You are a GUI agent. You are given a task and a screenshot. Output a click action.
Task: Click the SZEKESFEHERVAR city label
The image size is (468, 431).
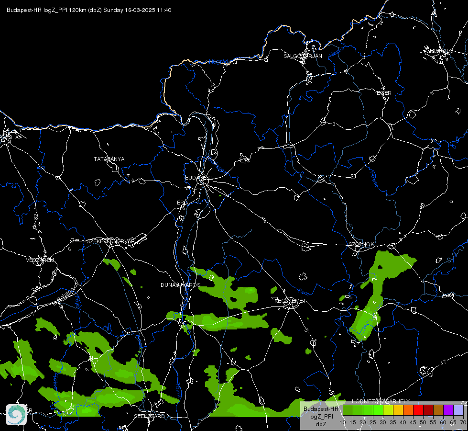pos(110,241)
